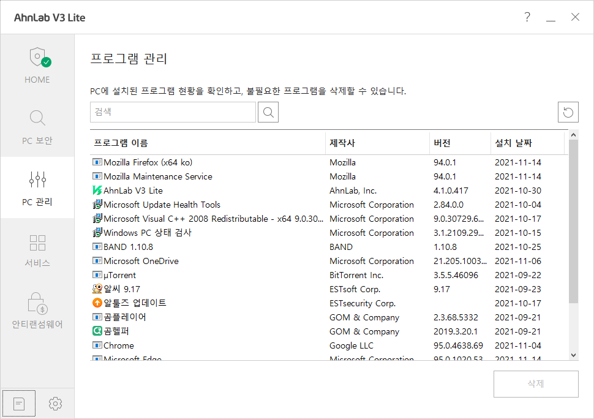Click the 알툴즈 업데이트 orange icon

coord(97,303)
